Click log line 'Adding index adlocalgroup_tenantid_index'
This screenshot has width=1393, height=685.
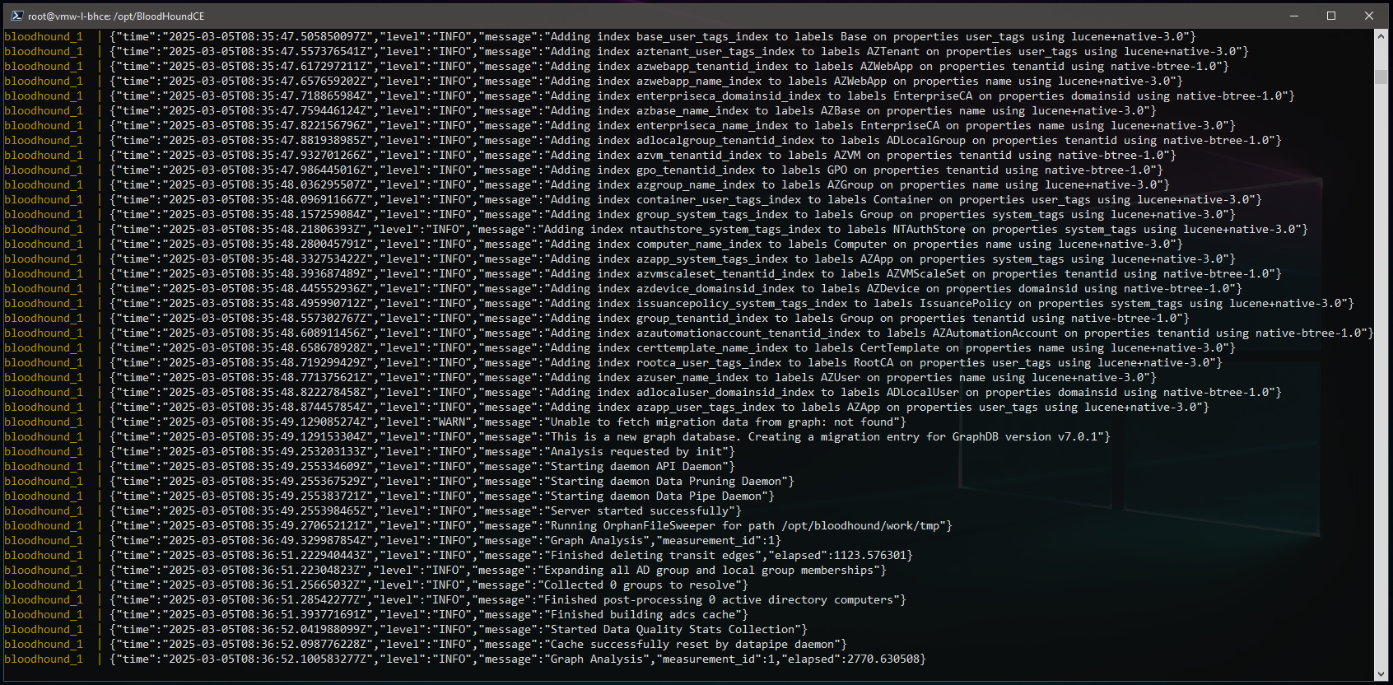coord(643,141)
